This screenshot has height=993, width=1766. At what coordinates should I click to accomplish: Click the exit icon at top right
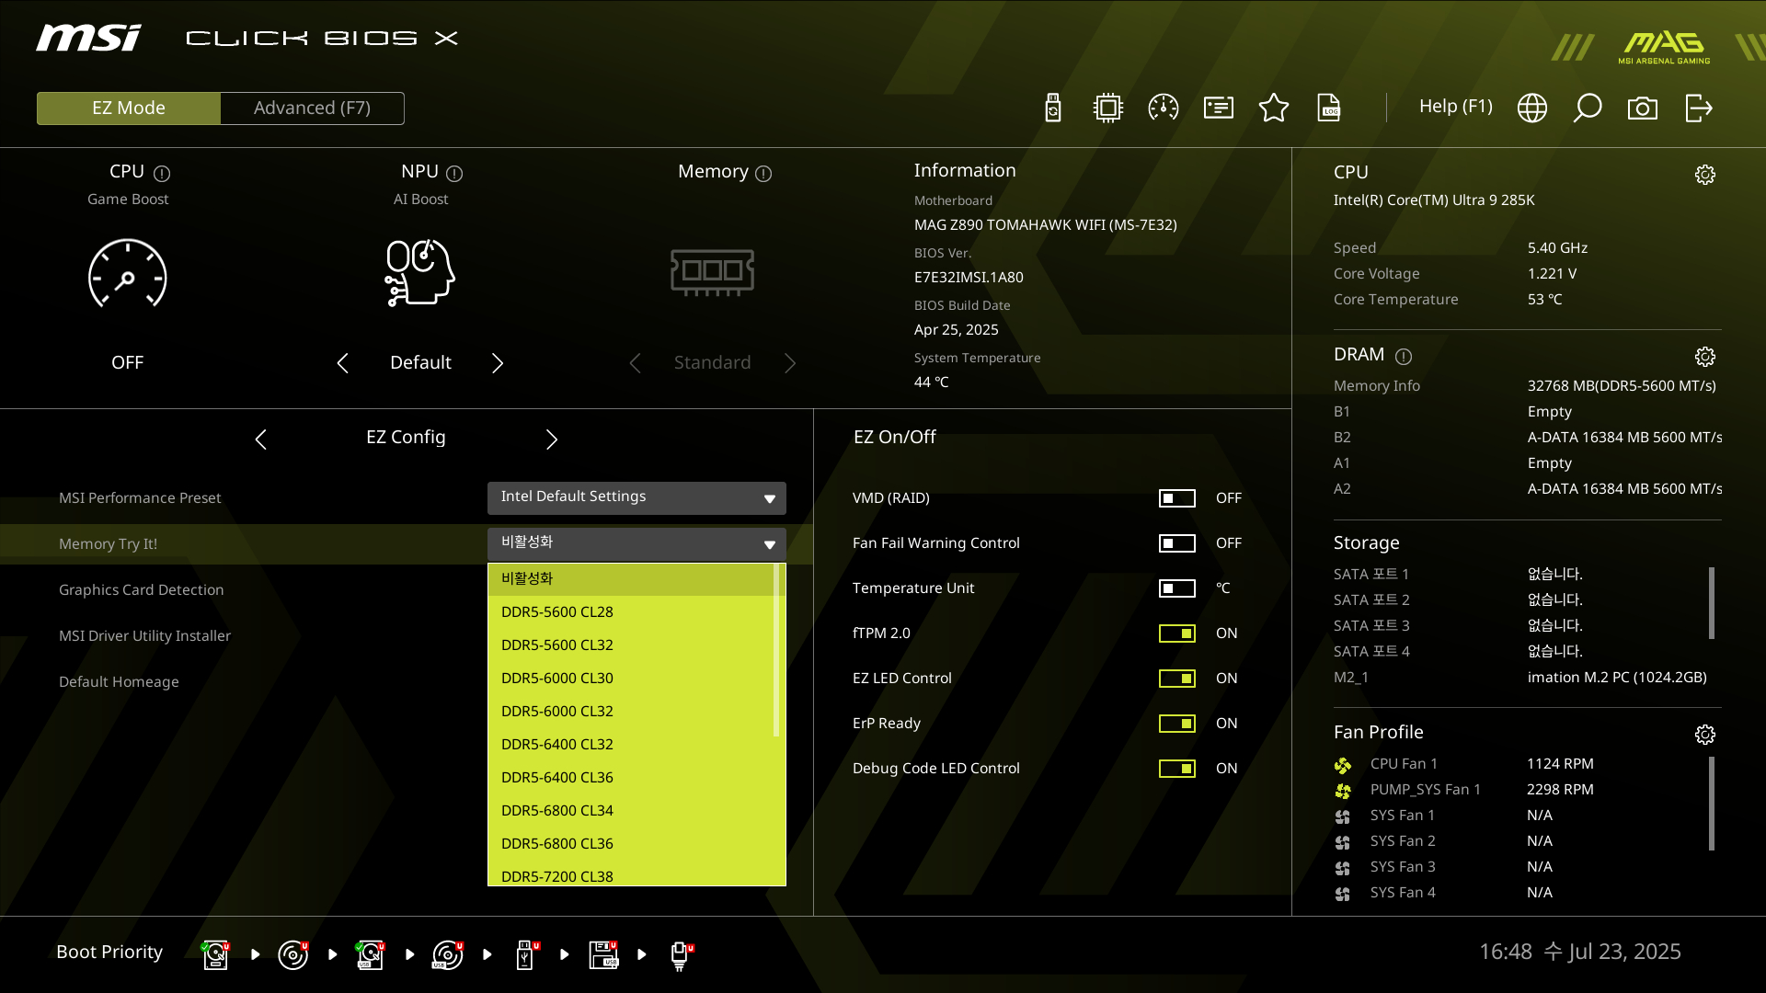tap(1698, 108)
